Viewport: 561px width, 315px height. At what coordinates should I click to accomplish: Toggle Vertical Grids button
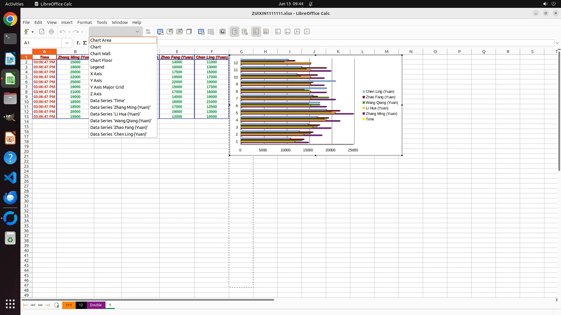[x=266, y=32]
